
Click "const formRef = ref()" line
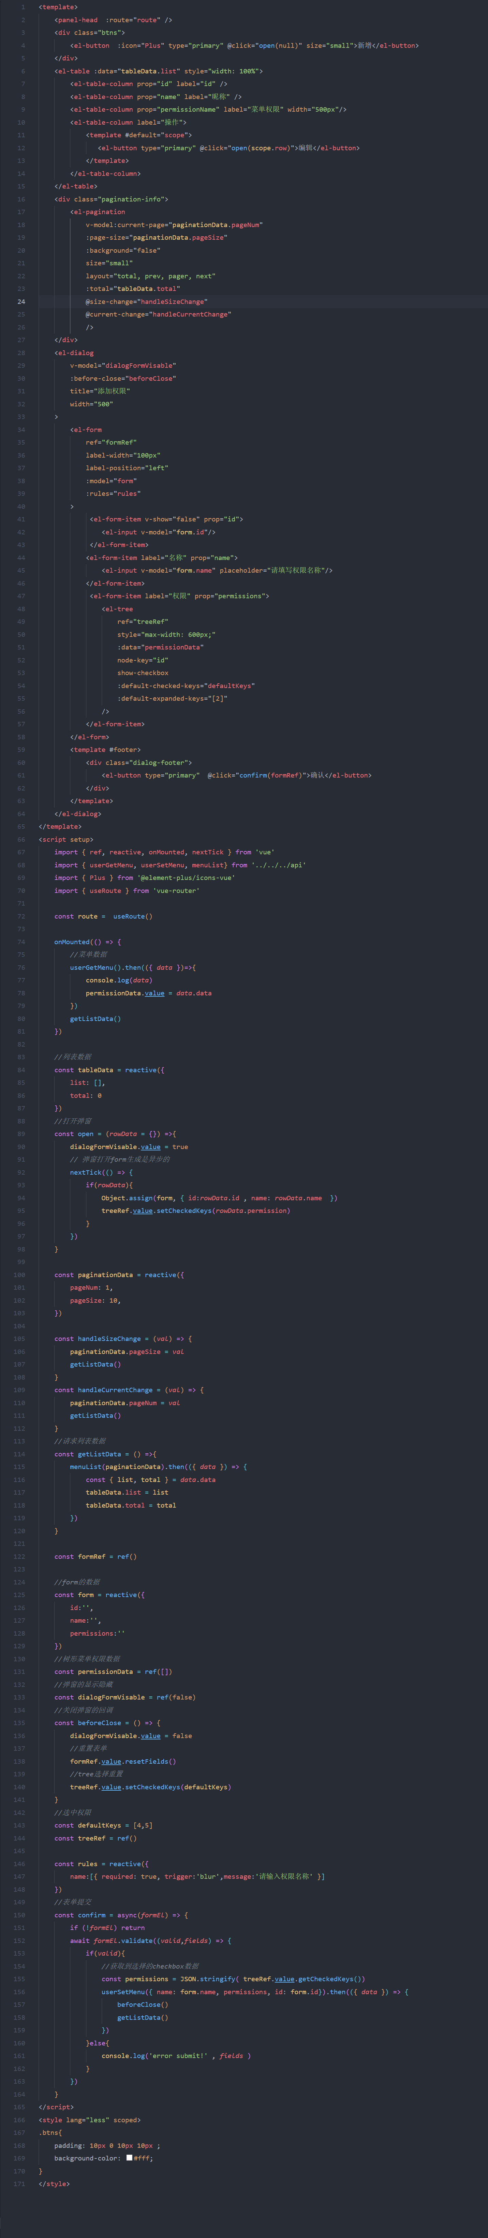pyautogui.click(x=95, y=1557)
